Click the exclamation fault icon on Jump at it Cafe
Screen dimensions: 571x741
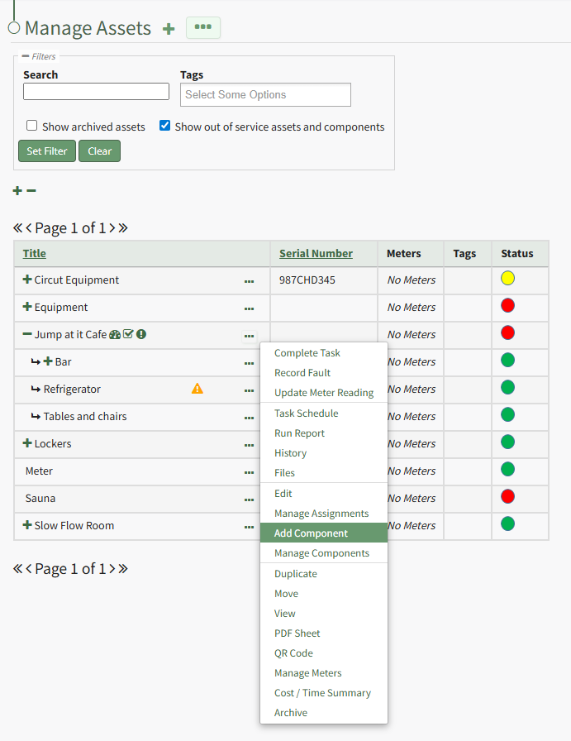(x=141, y=335)
